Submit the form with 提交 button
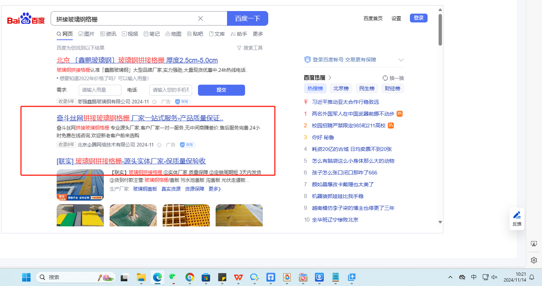 222,90
